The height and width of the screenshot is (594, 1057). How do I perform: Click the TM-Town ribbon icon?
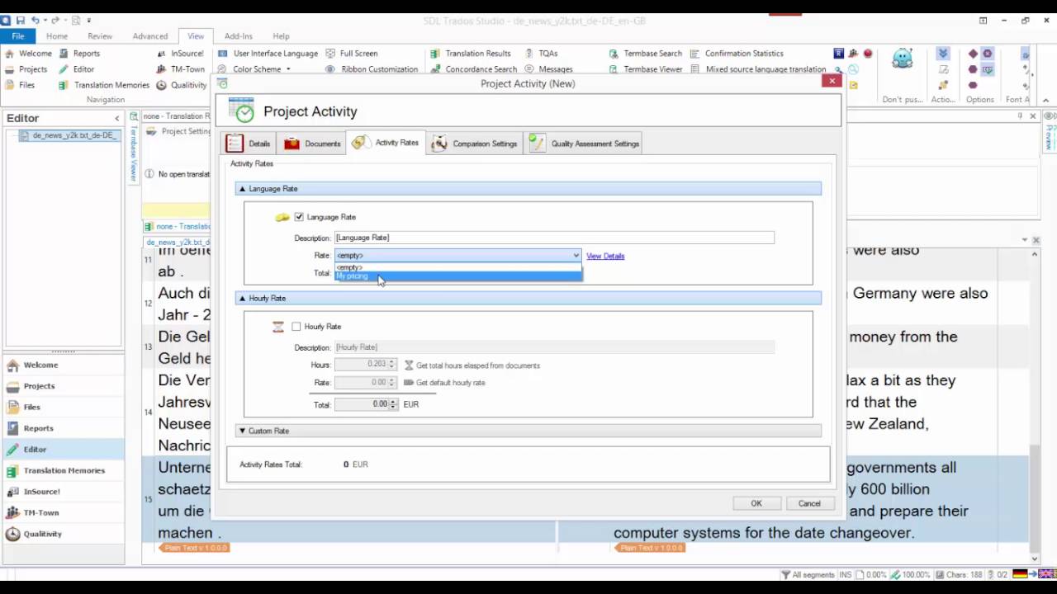coord(162,69)
